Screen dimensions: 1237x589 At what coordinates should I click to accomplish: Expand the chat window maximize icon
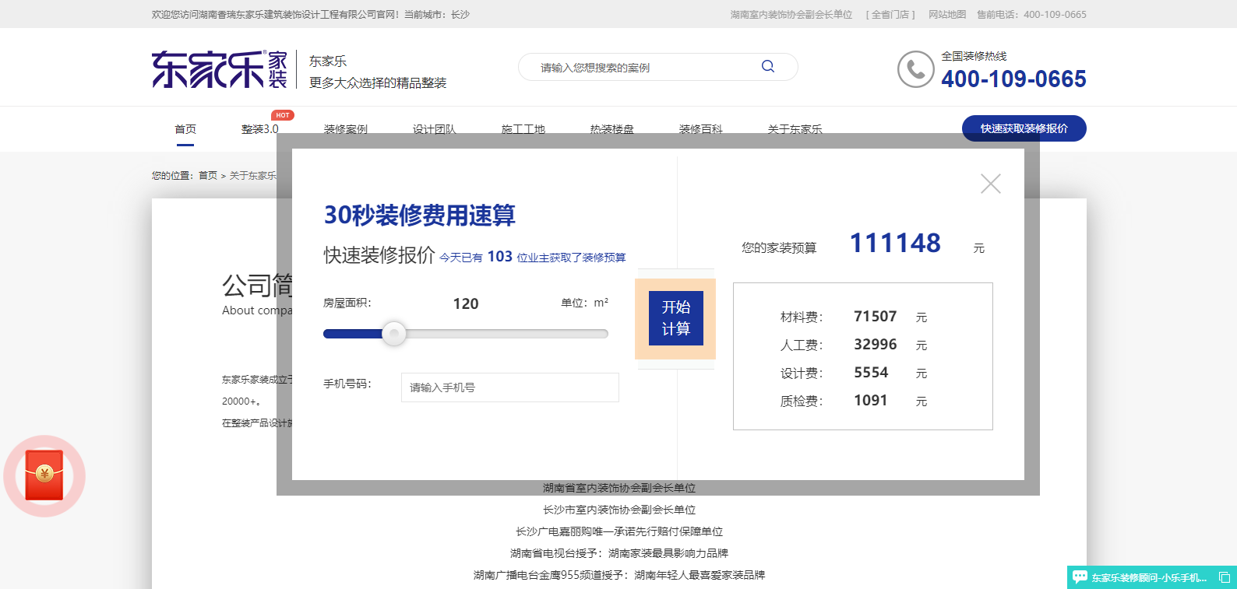click(x=1224, y=577)
